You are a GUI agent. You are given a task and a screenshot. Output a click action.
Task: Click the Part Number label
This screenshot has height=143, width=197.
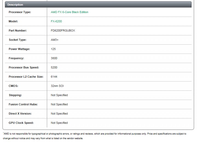pyautogui.click(x=18, y=31)
